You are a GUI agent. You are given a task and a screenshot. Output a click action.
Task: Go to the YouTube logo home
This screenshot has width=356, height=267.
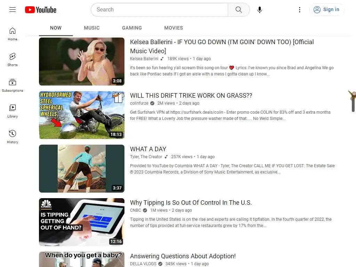coord(41,10)
